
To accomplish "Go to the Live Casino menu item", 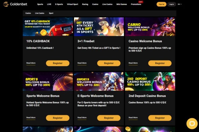I will coord(107,4).
